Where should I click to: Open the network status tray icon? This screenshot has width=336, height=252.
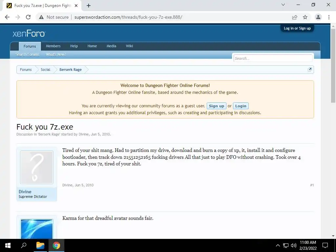pos(286,245)
